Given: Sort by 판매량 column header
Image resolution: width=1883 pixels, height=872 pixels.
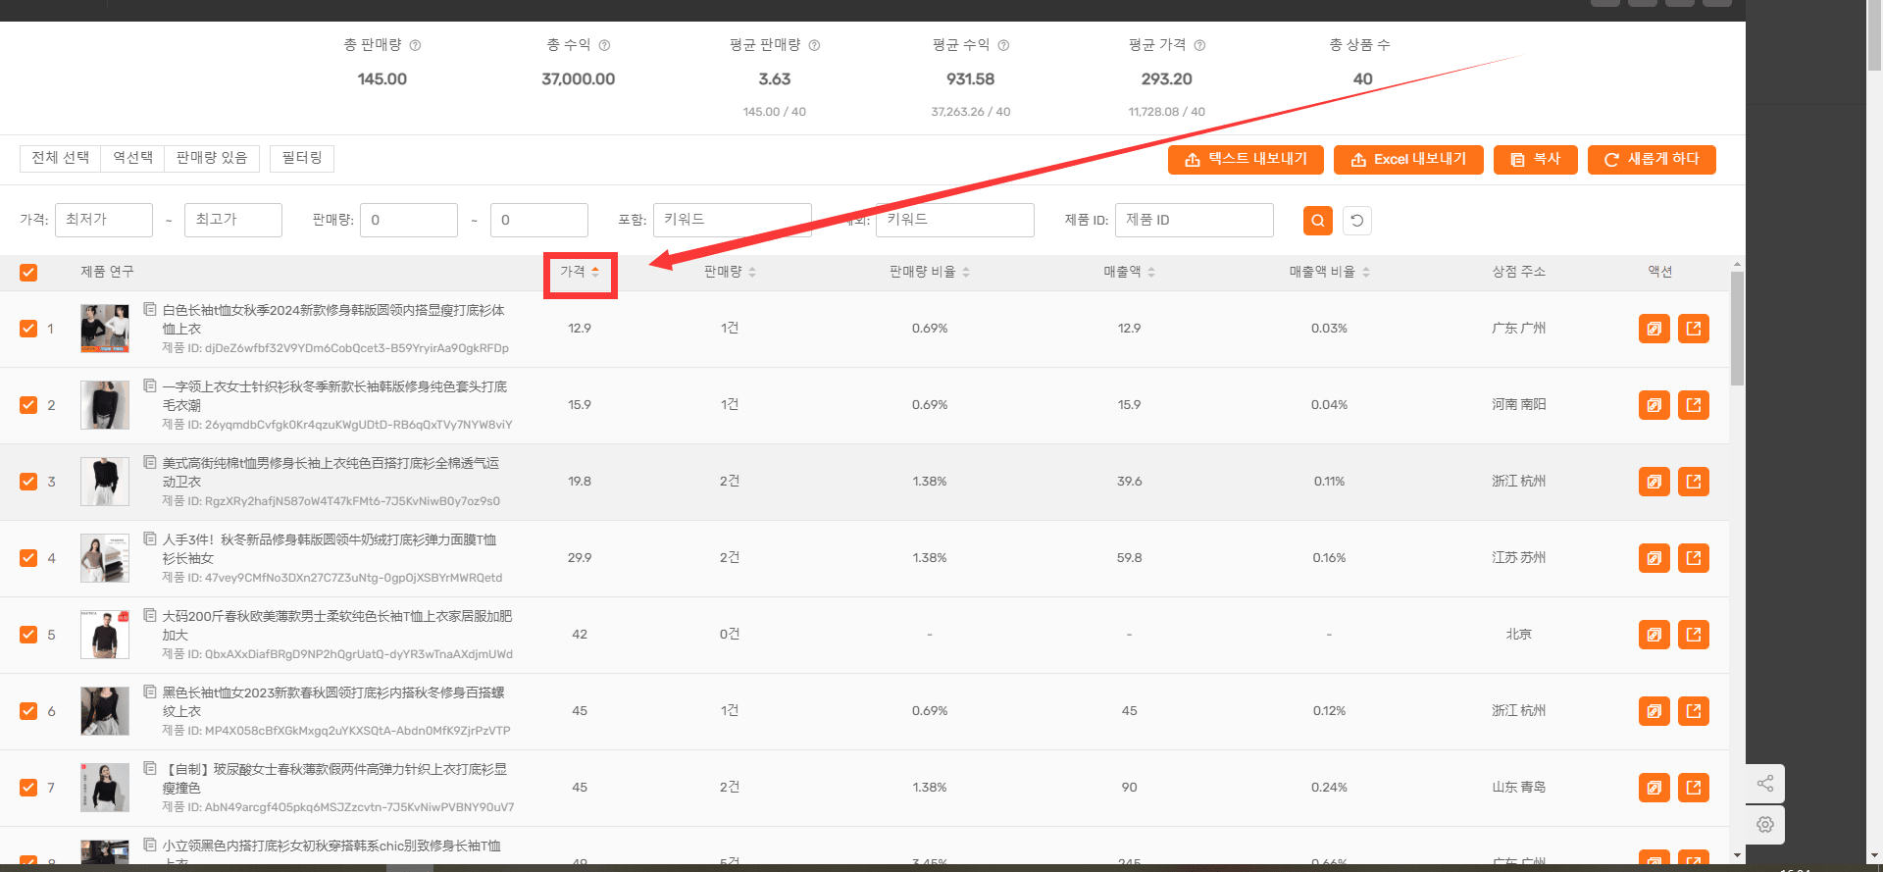Looking at the screenshot, I should click(730, 272).
